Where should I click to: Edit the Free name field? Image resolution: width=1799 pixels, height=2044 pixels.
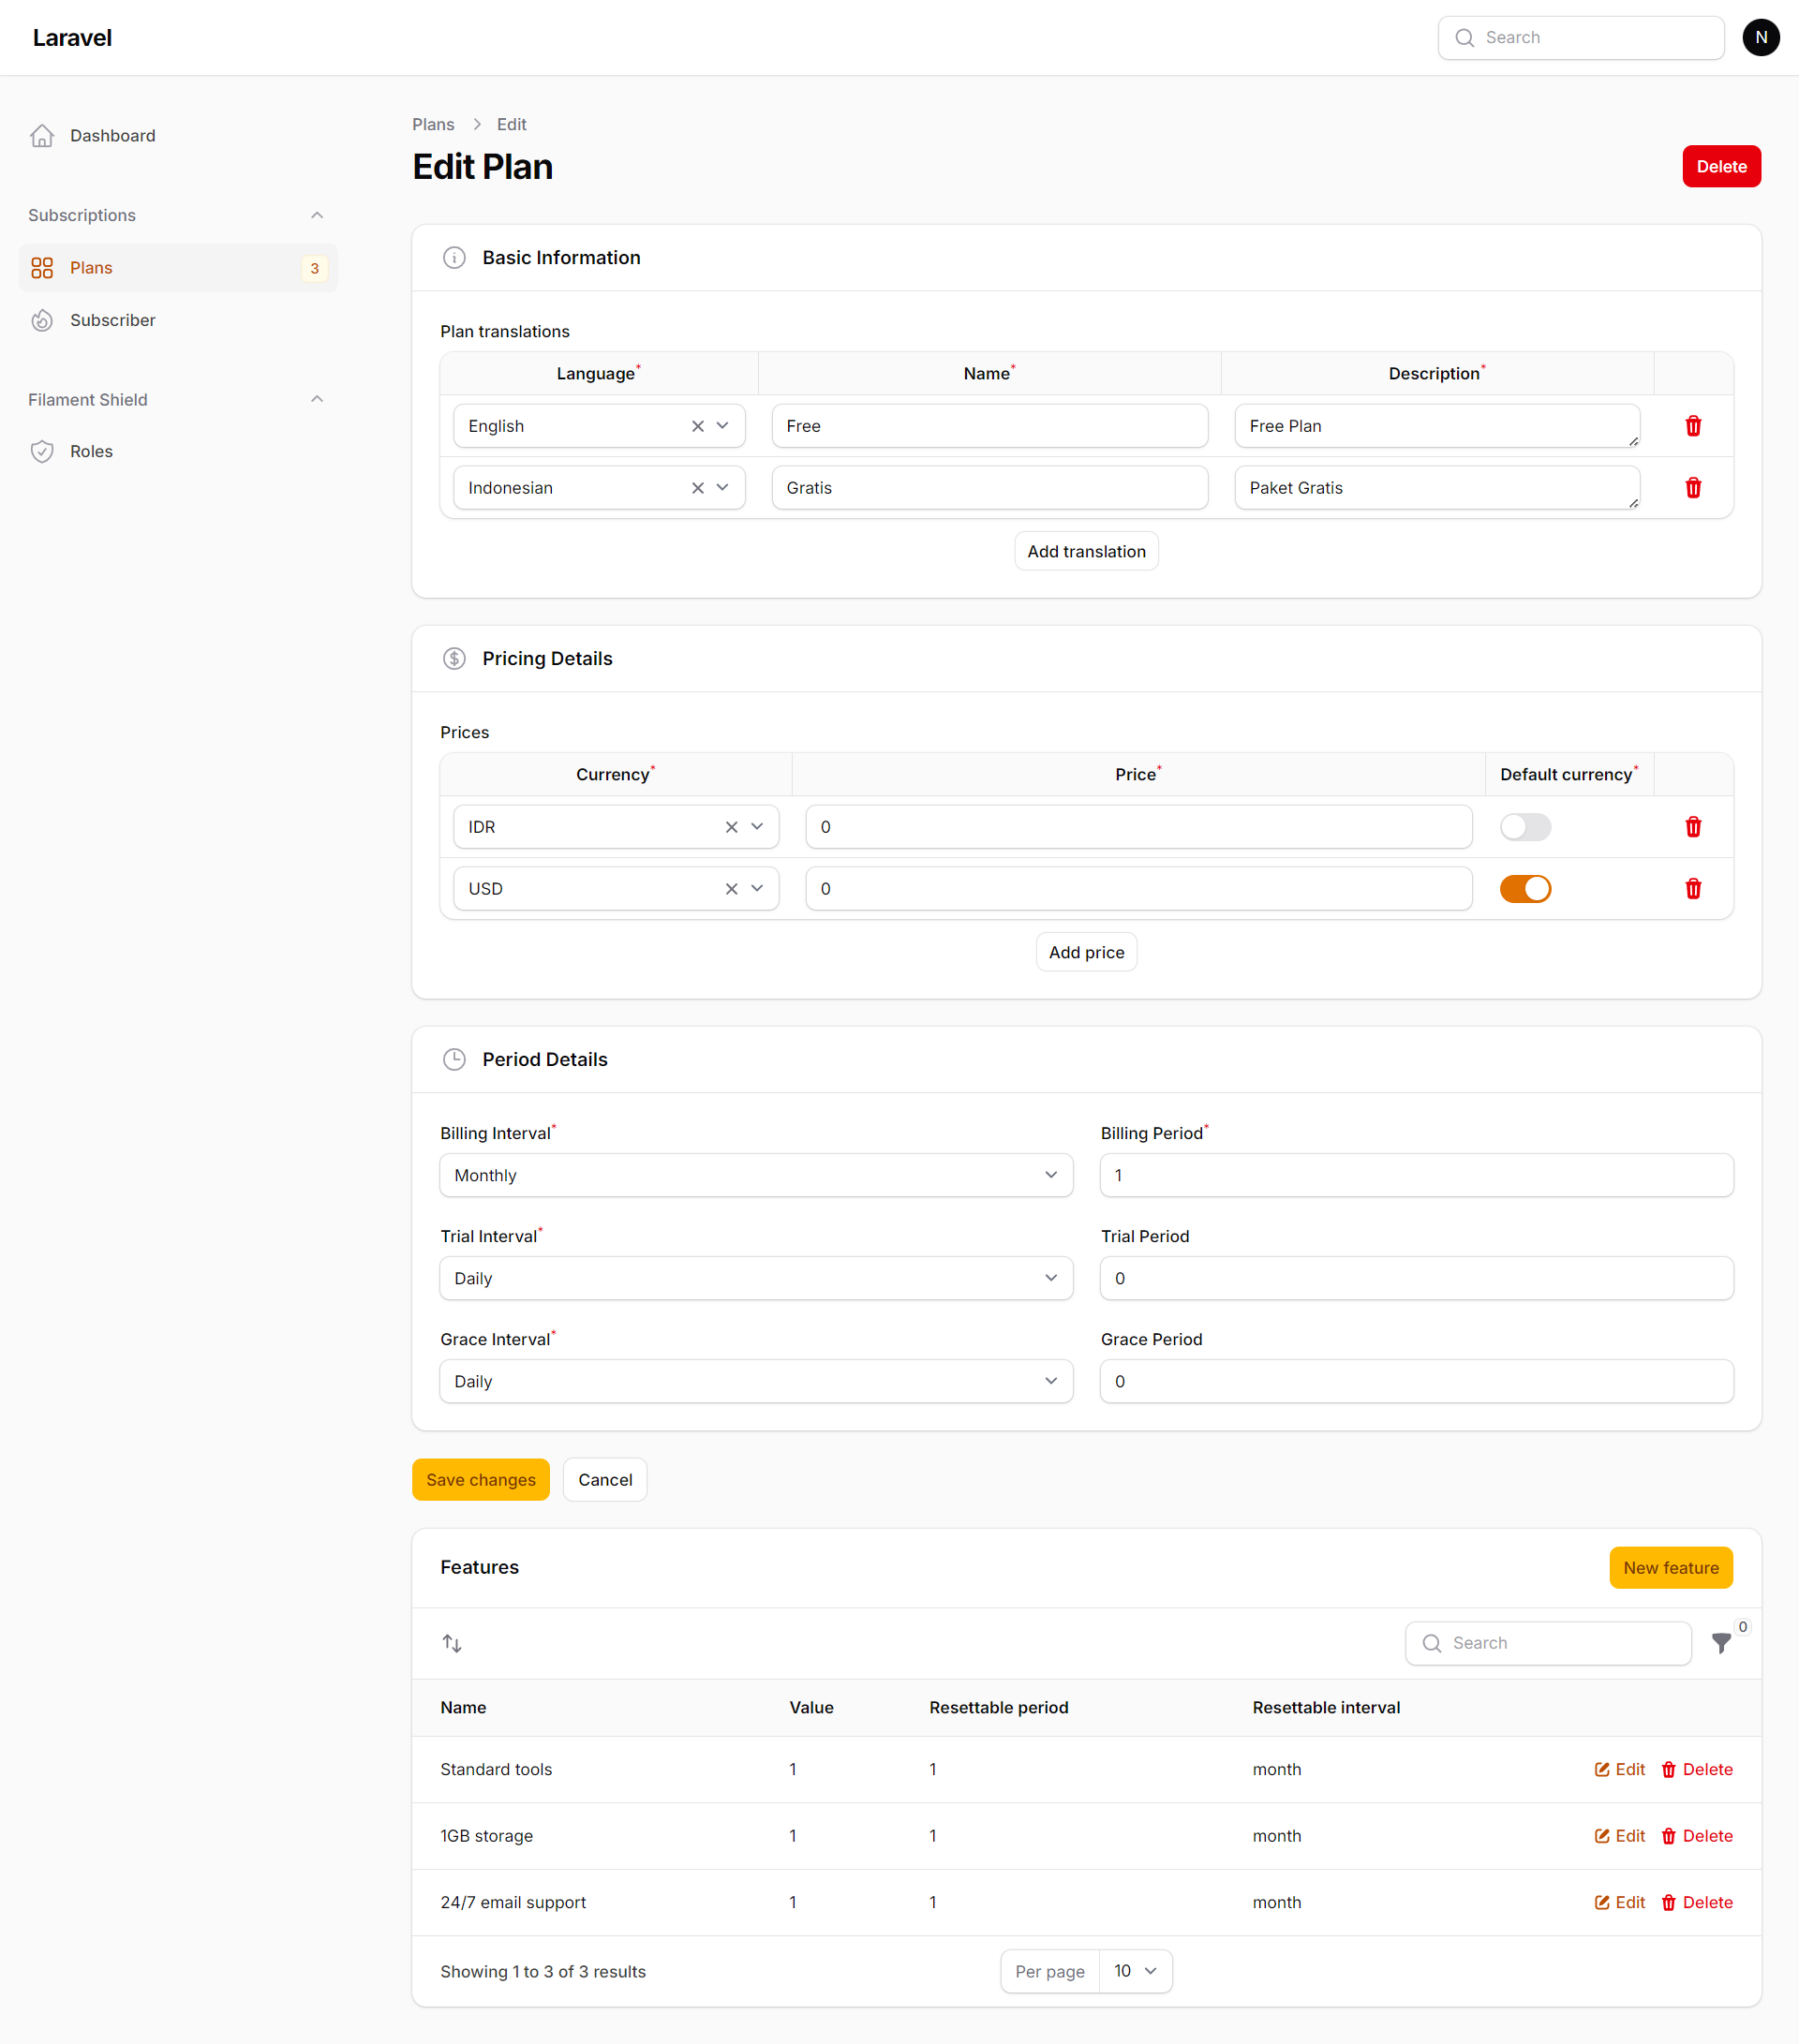tap(989, 426)
